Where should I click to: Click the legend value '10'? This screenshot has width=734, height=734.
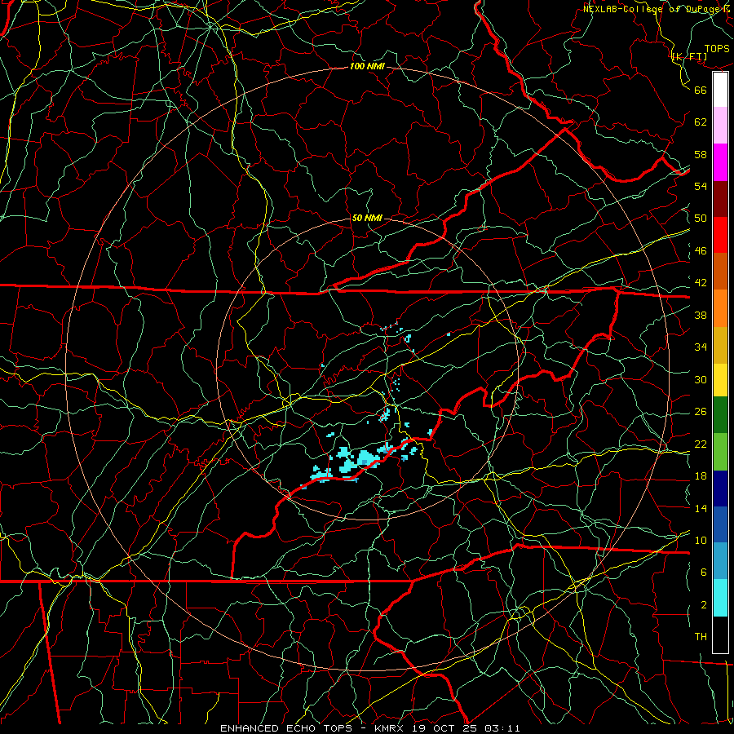pyautogui.click(x=701, y=540)
